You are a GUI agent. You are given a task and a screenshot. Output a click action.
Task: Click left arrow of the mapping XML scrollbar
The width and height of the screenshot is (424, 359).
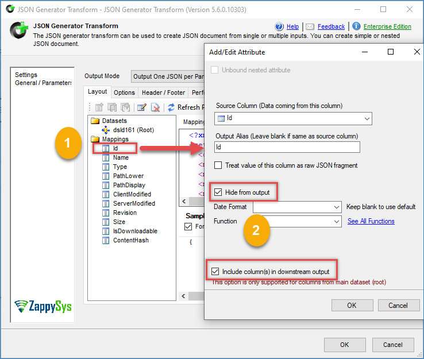[184, 202]
